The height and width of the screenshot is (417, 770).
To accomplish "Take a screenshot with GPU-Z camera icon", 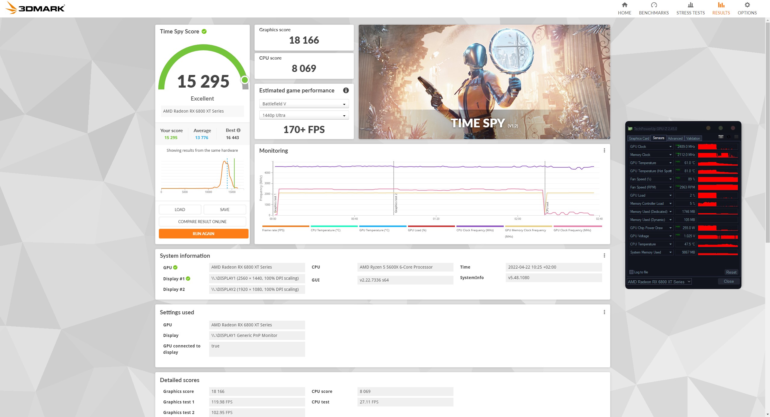I will click(721, 136).
